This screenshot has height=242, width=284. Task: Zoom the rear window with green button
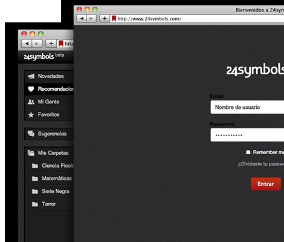coord(41,34)
